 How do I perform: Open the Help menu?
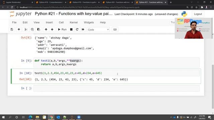pos(103,22)
